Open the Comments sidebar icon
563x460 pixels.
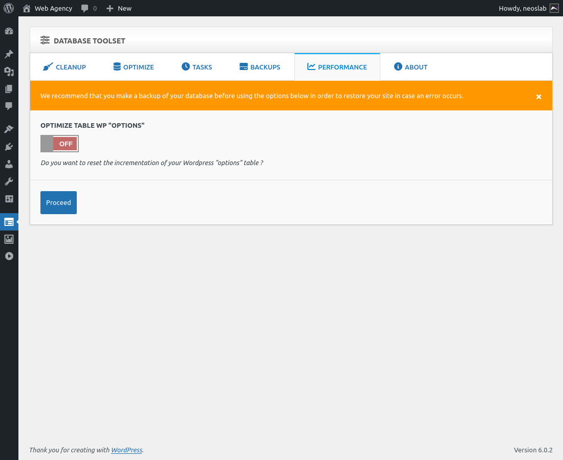coord(9,106)
